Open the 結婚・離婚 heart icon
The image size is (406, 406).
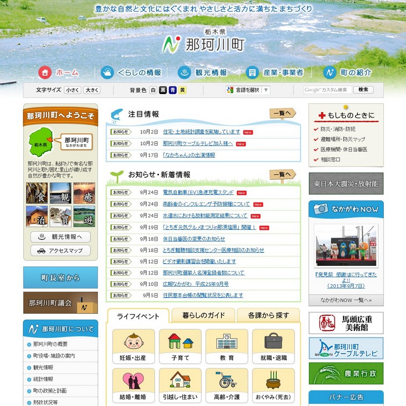point(133,381)
